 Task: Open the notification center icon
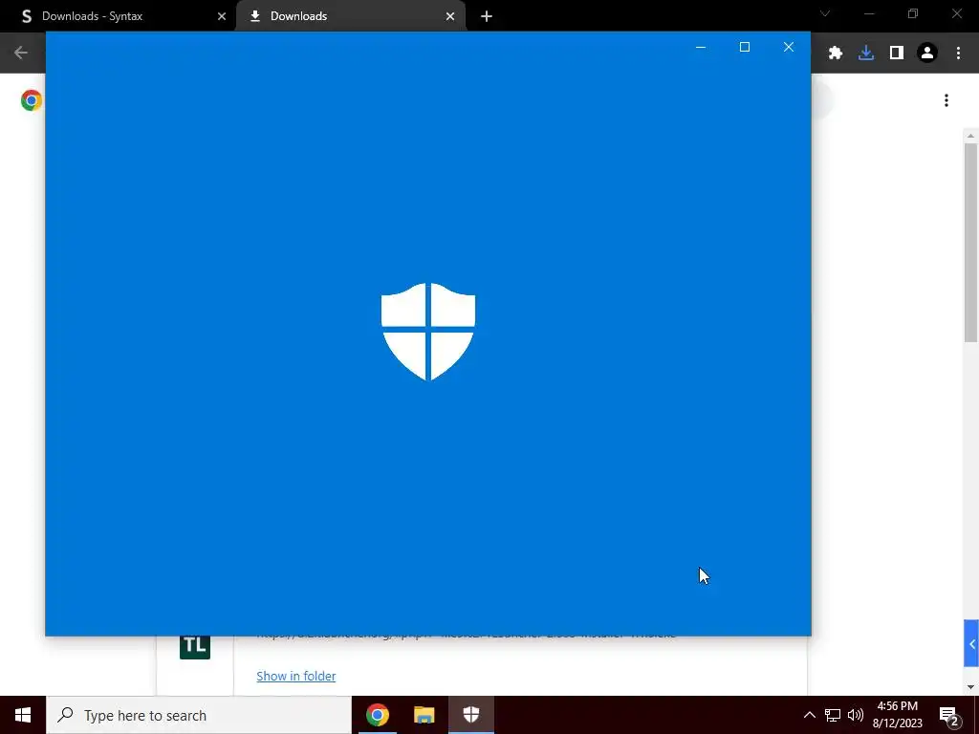click(949, 715)
